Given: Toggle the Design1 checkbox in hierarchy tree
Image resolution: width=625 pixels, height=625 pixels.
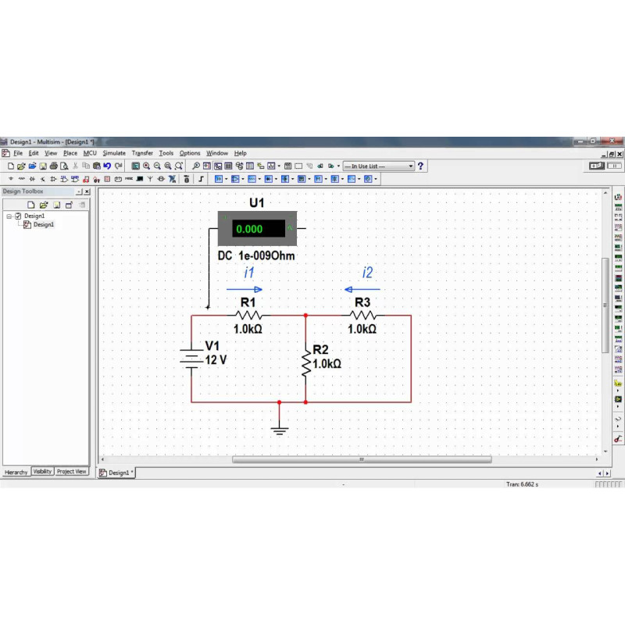Looking at the screenshot, I should [x=18, y=216].
